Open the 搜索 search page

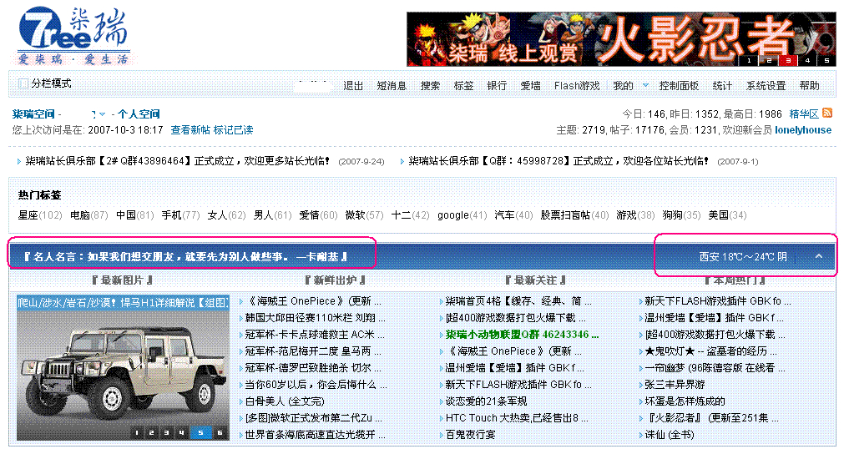(x=430, y=86)
